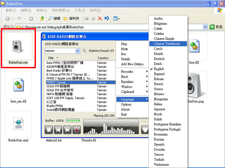Expand the Equalizer submenu
The height and width of the screenshot is (168, 225).
pyautogui.click(x=132, y=81)
